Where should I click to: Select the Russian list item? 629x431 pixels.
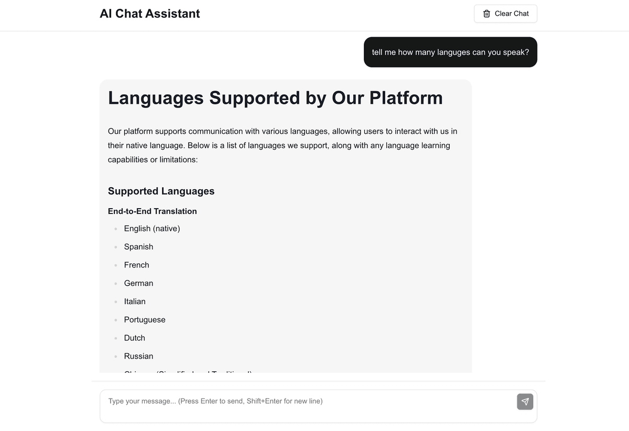click(x=138, y=356)
